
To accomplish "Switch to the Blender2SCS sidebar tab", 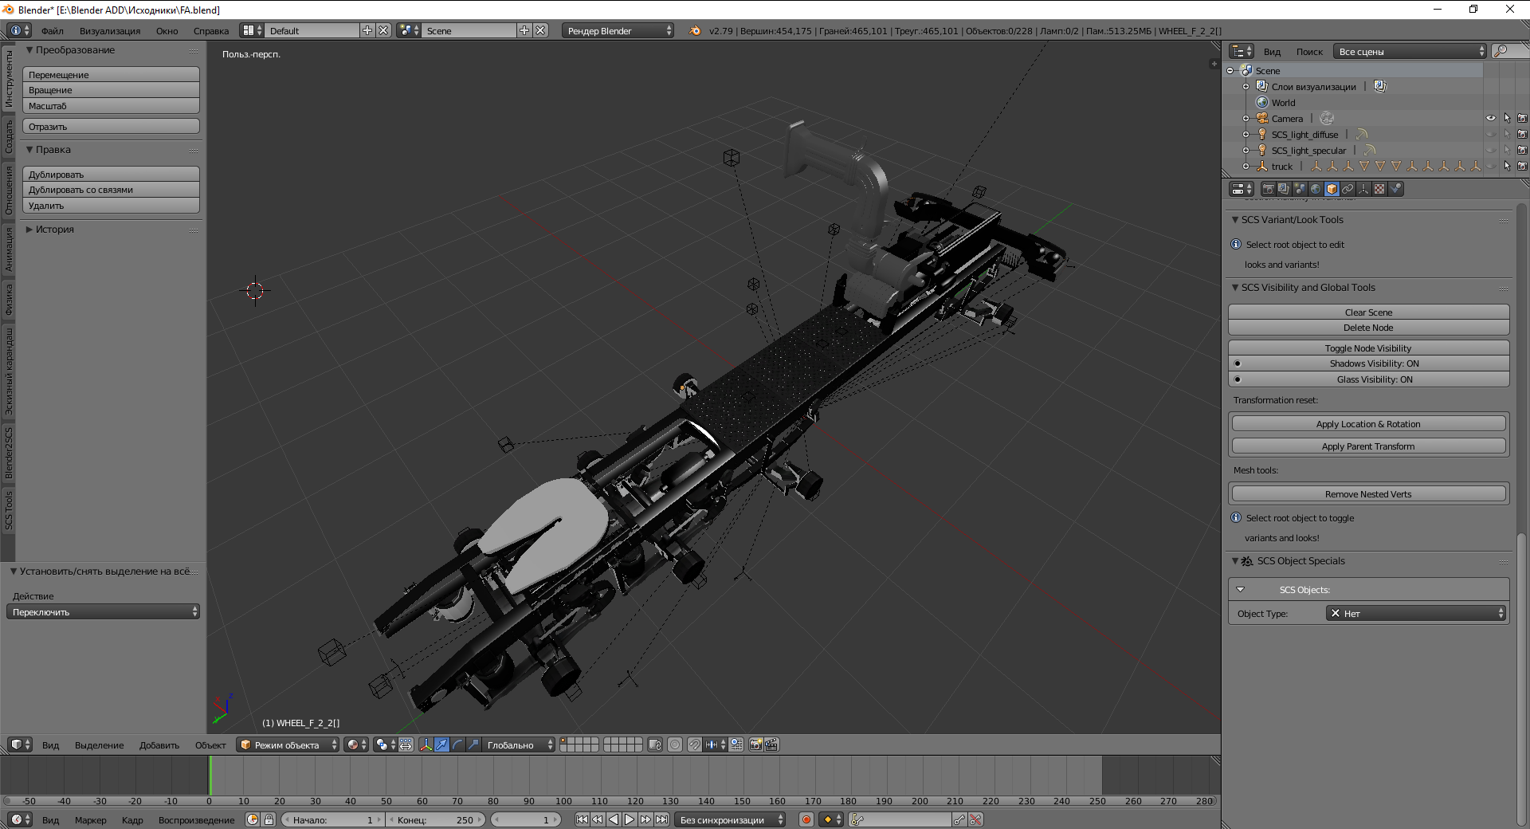I will pos(9,453).
